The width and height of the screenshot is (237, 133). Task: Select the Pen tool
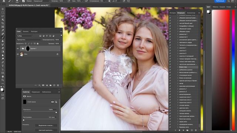(x=3, y=62)
